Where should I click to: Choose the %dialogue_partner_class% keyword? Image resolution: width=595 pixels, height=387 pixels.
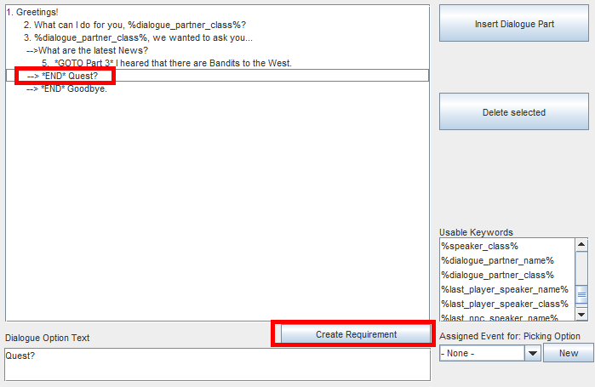point(497,275)
